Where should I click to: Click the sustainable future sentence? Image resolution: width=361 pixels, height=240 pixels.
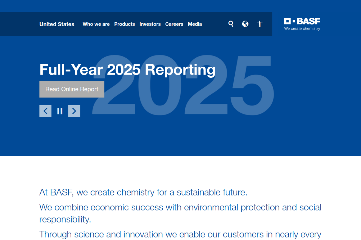point(143,192)
